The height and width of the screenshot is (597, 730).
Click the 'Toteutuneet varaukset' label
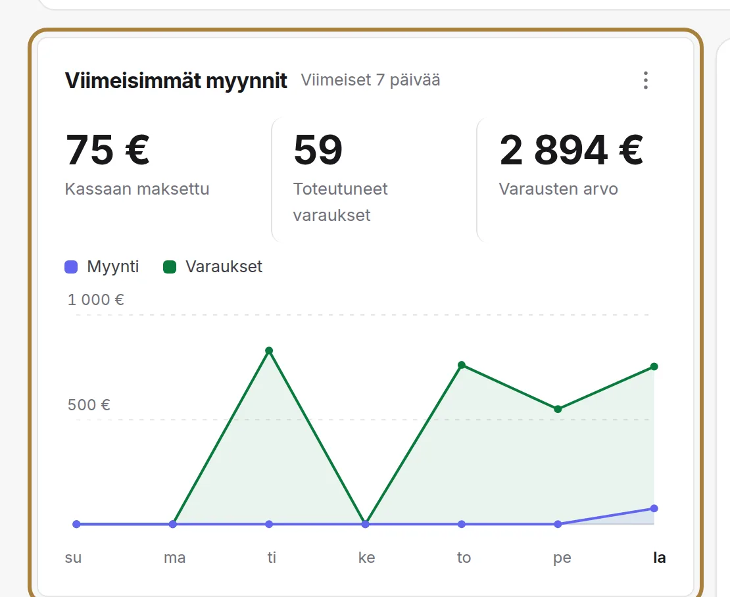coord(340,202)
